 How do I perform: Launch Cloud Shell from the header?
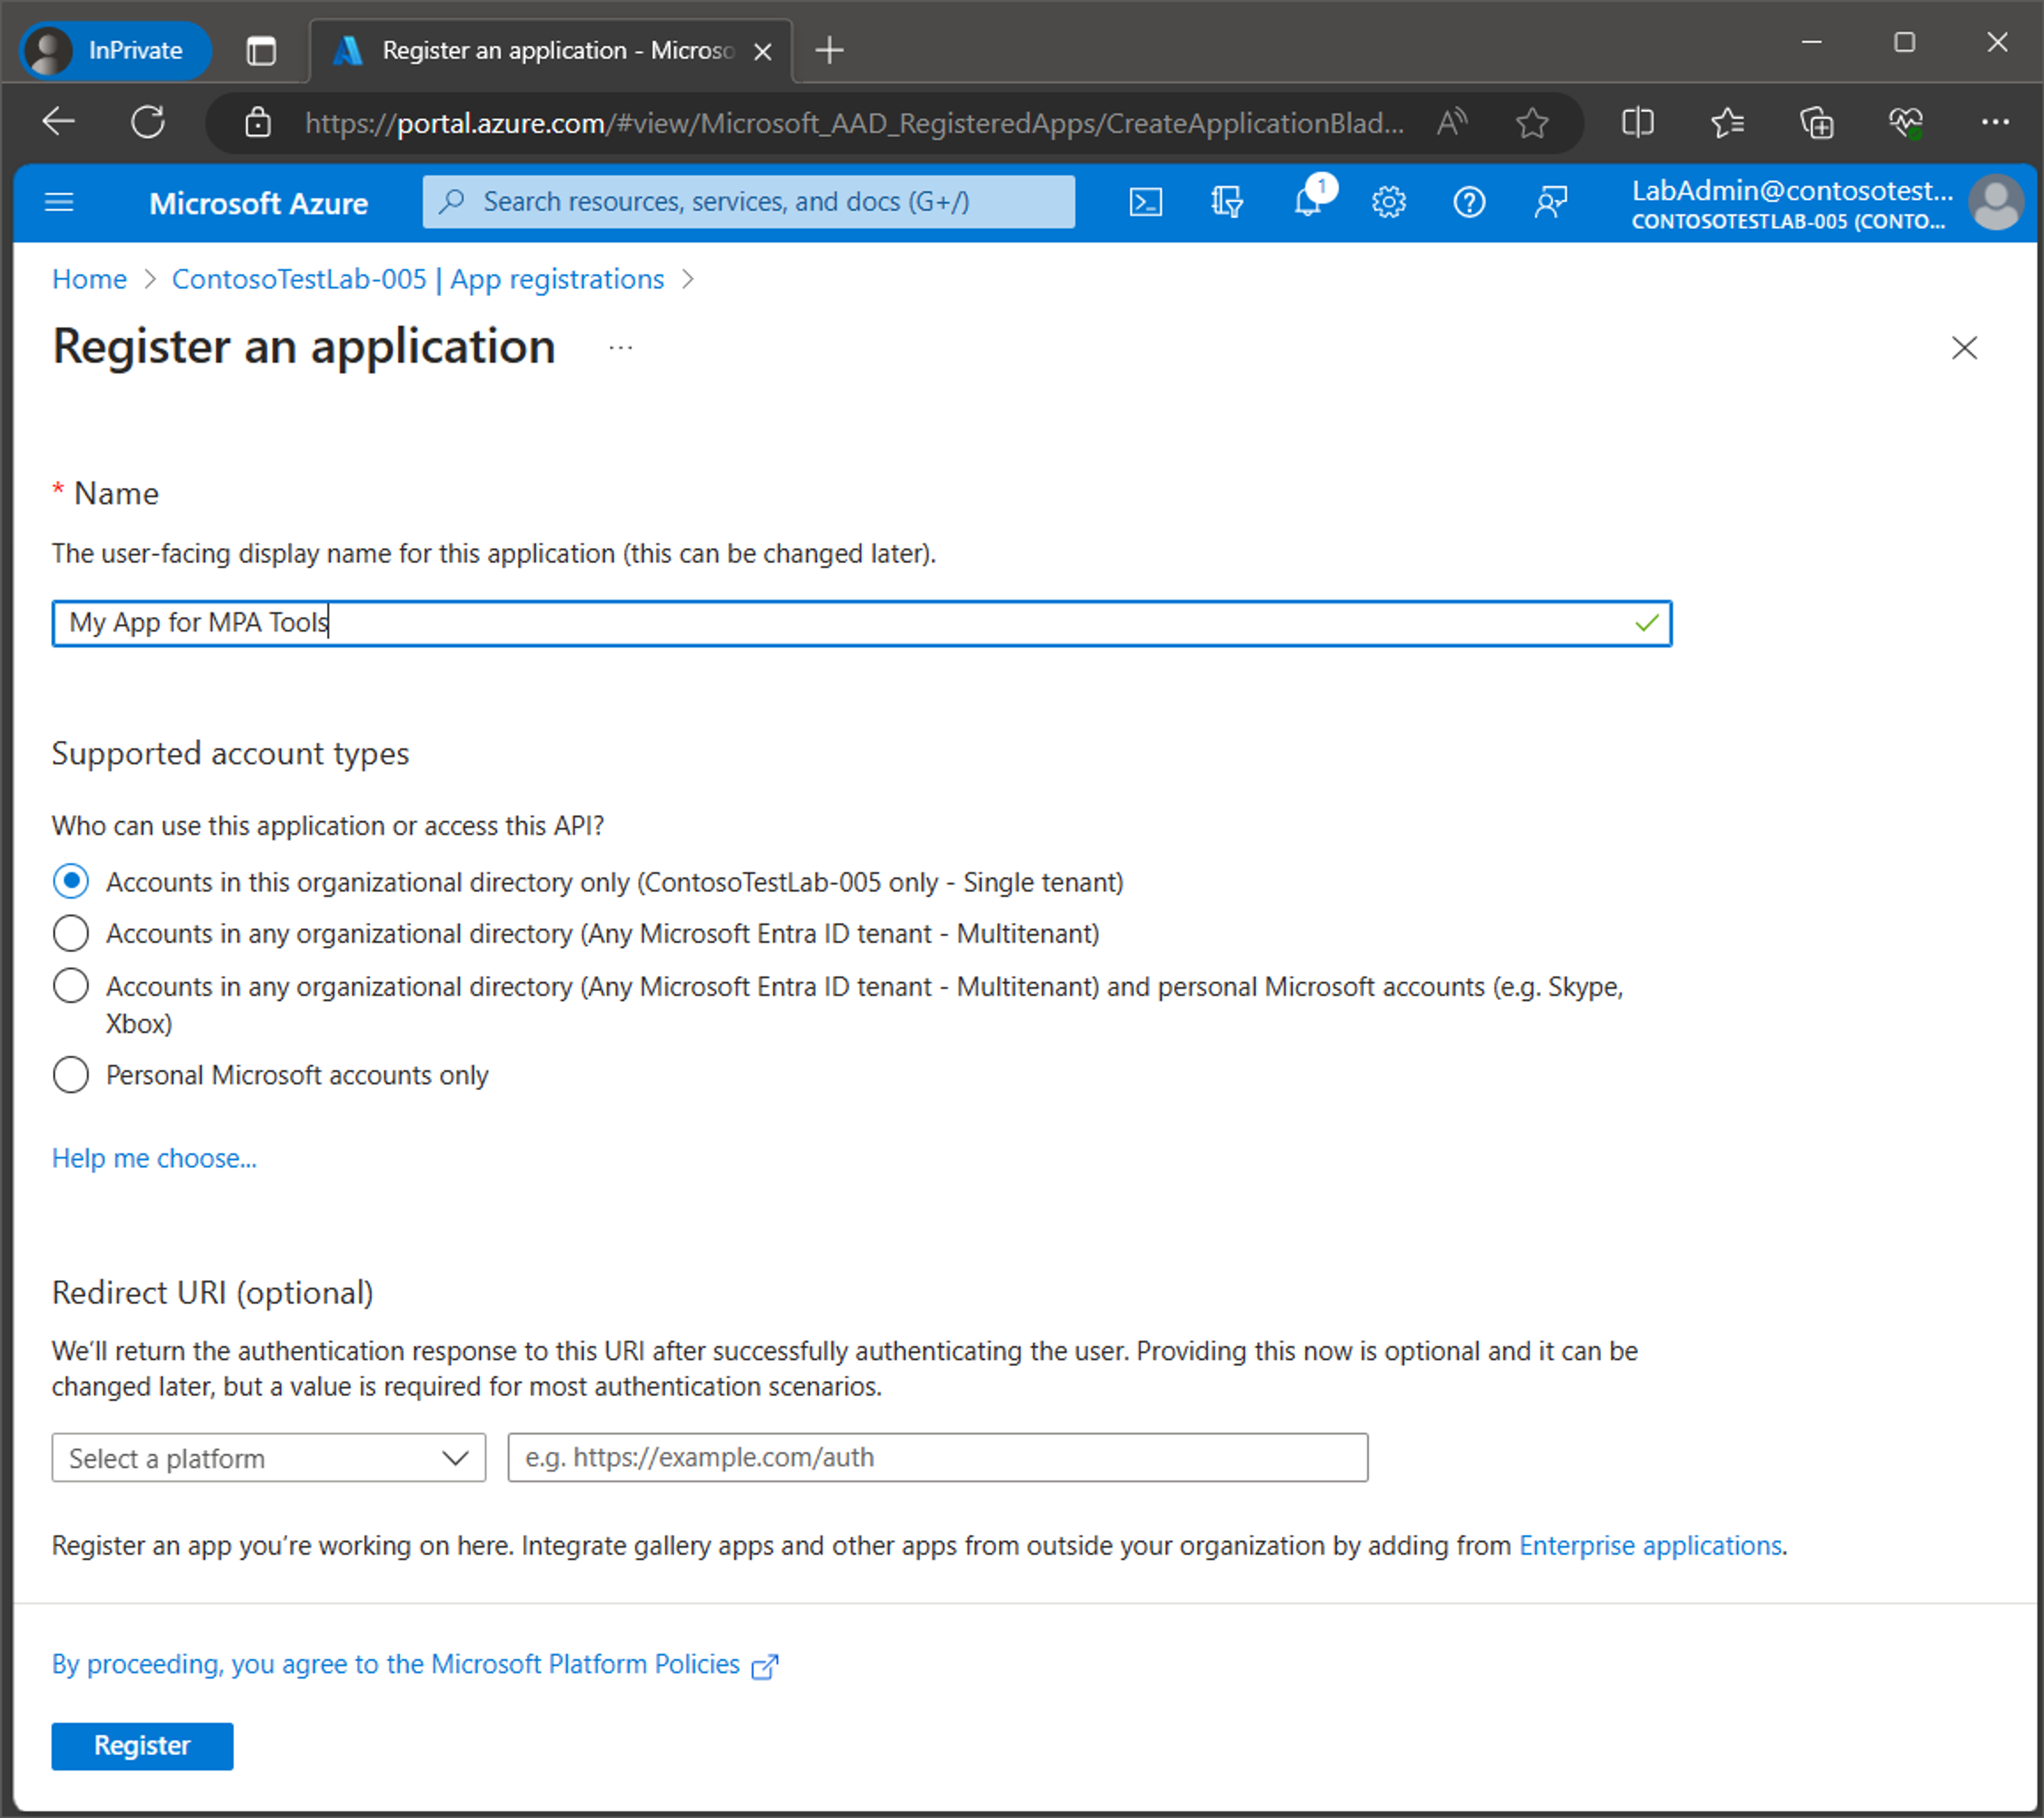pyautogui.click(x=1145, y=203)
